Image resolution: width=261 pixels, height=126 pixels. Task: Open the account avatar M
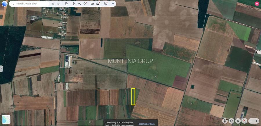click(x=257, y=4)
